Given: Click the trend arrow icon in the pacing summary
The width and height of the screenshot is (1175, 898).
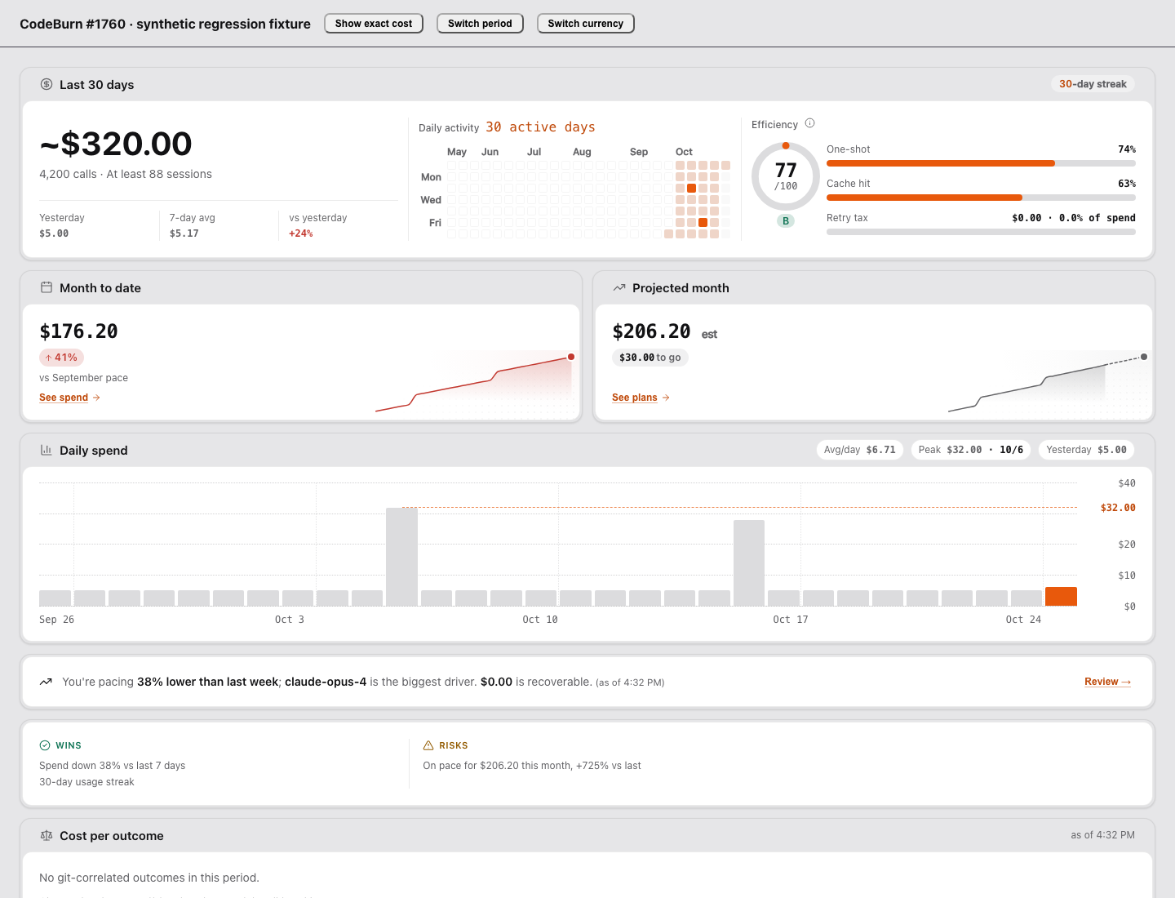Looking at the screenshot, I should click(x=46, y=682).
